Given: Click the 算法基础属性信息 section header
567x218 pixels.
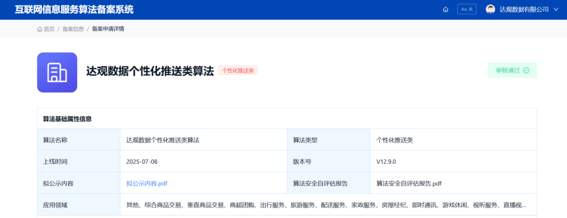Looking at the screenshot, I should [67, 119].
